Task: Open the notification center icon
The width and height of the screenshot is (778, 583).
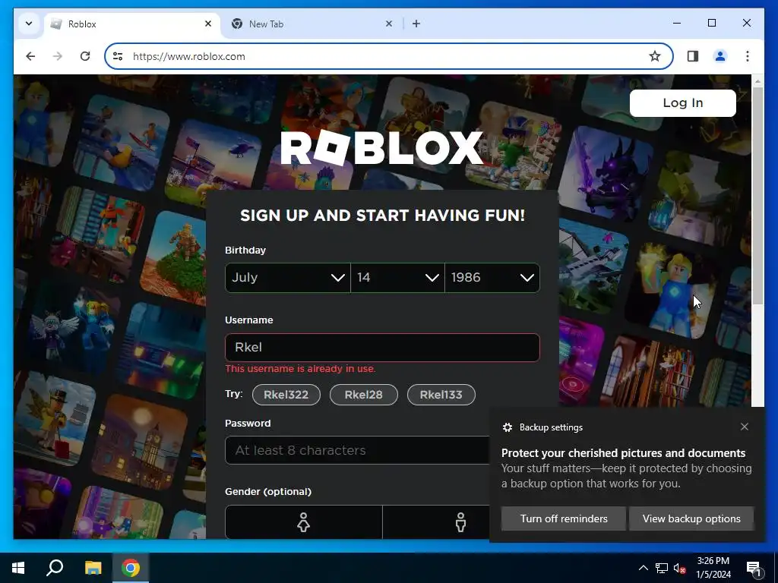Action: [754, 568]
